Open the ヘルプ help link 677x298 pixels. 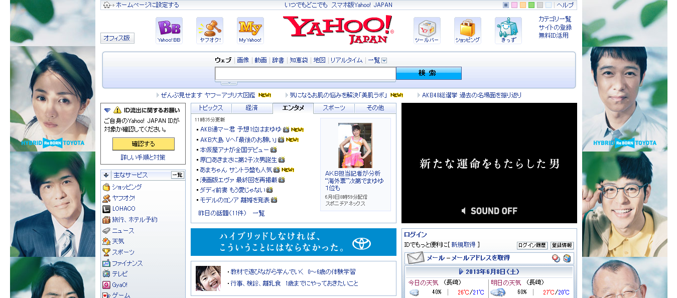[x=565, y=5]
